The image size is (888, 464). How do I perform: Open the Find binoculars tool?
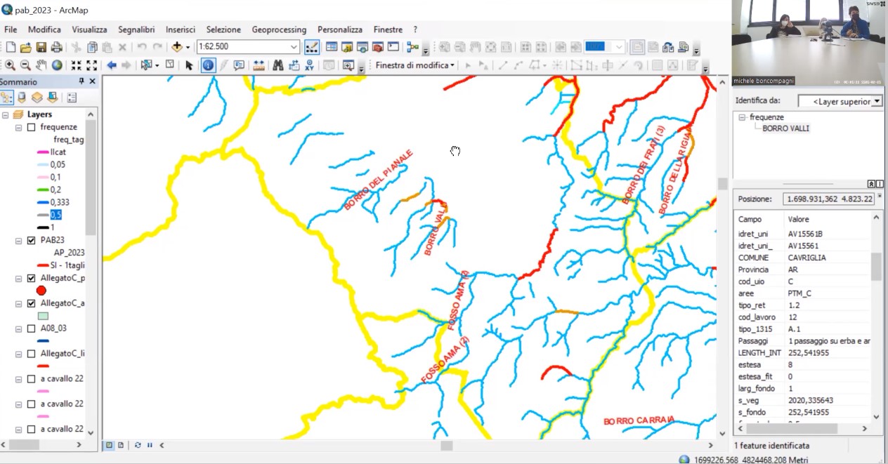[x=277, y=65]
